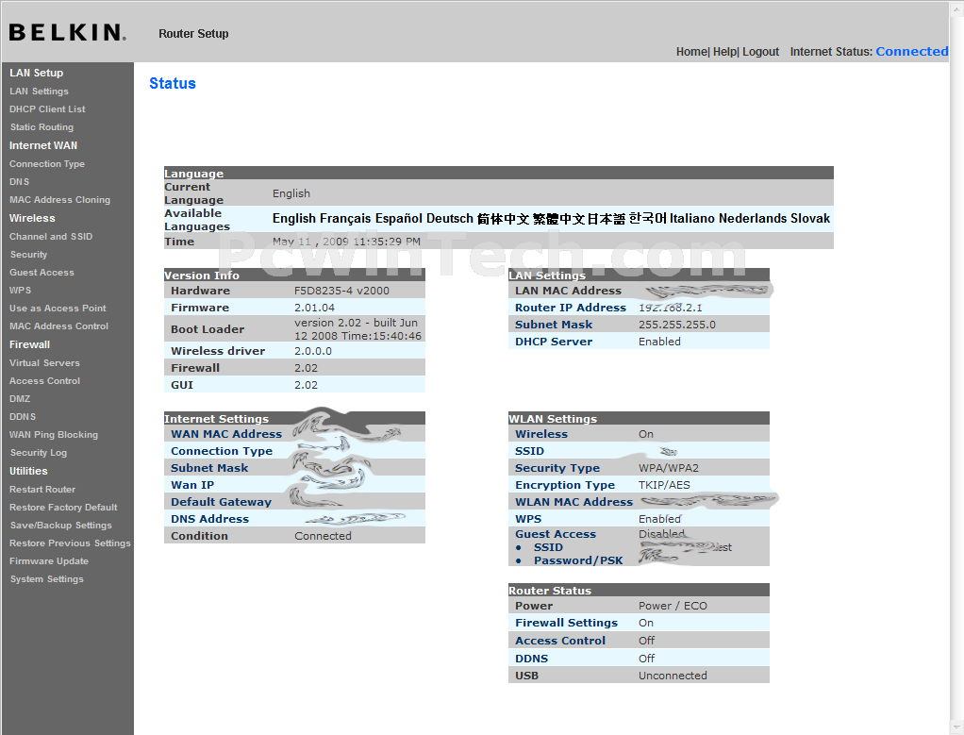Viewport: 964px width, 735px height.
Task: Click firmware version 2.01.04
Action: [x=314, y=308]
